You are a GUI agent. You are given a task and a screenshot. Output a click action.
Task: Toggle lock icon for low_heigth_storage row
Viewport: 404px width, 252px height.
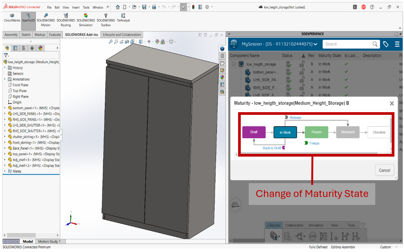tap(302, 64)
